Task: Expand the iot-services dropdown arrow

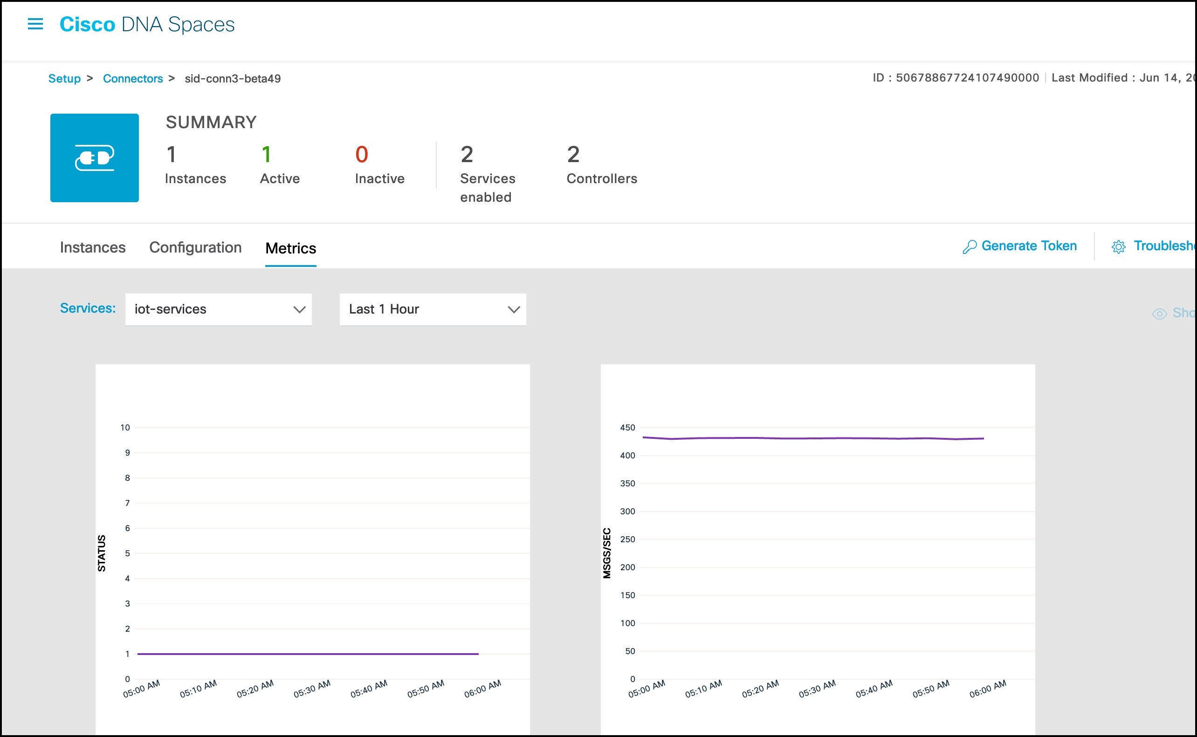Action: tap(299, 309)
